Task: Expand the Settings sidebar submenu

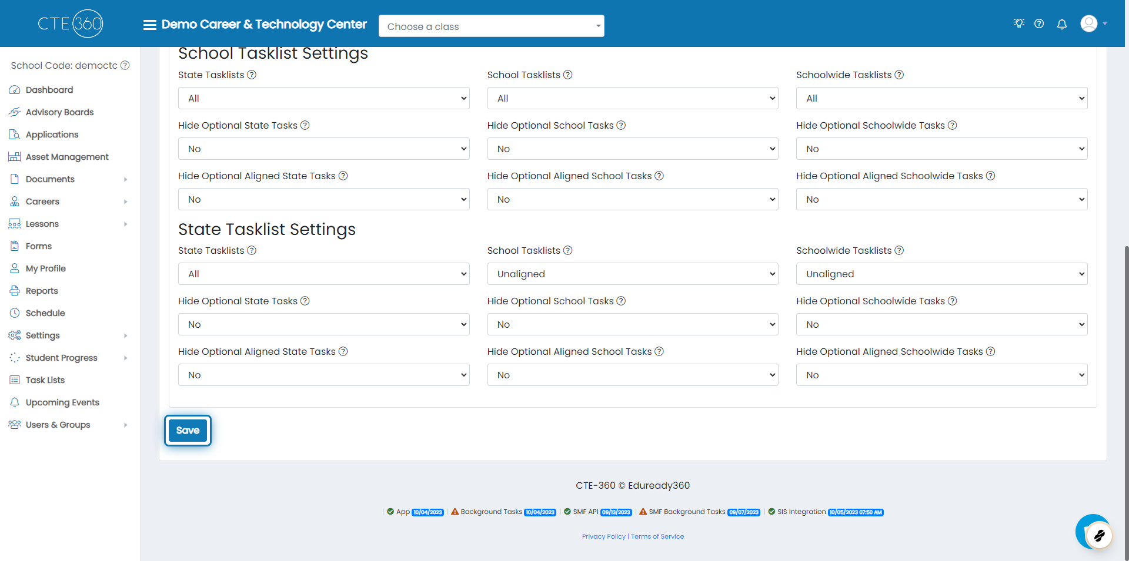Action: 69,335
